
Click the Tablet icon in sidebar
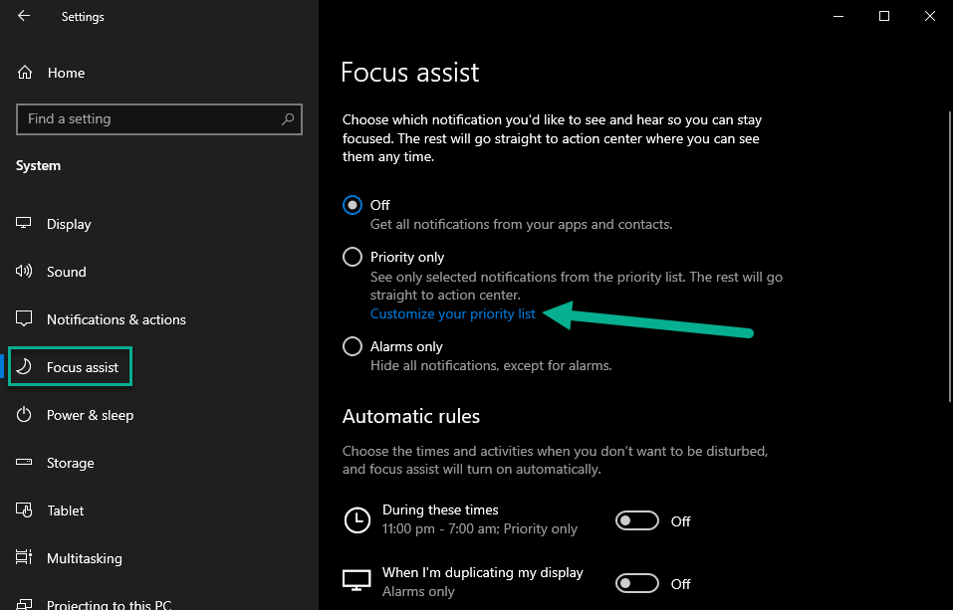(x=24, y=509)
